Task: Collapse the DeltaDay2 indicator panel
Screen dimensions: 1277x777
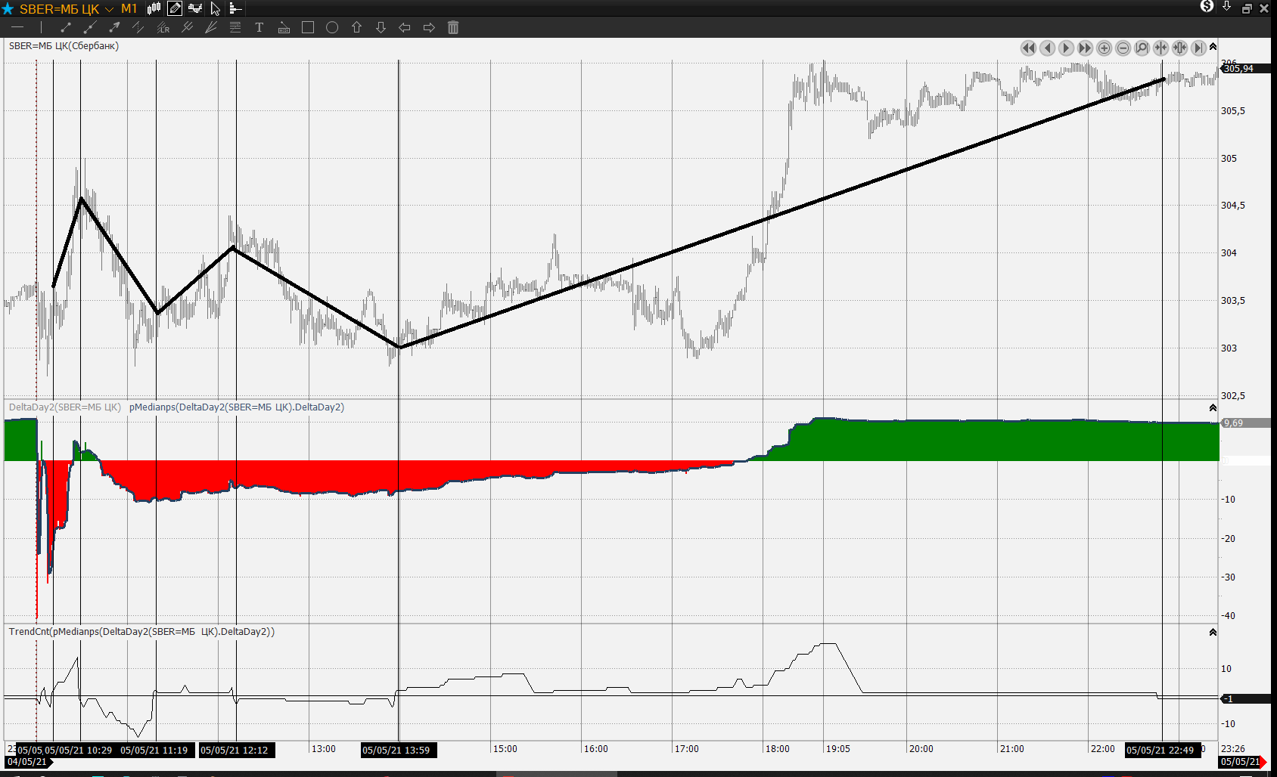Action: pyautogui.click(x=1213, y=407)
